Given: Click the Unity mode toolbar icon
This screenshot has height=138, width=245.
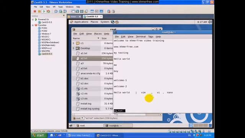Looking at the screenshot, I should pos(86,11).
